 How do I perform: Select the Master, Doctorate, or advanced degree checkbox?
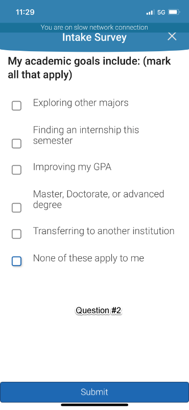16,208
